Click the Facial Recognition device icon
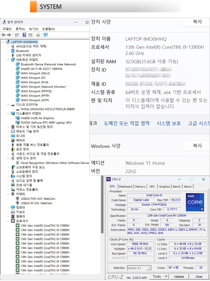The height and width of the screenshot is (281, 210). pyautogui.click(x=17, y=163)
